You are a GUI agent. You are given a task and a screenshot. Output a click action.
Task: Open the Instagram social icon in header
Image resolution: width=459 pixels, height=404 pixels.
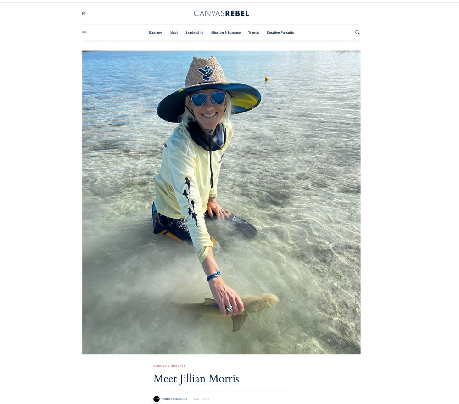coord(84,13)
